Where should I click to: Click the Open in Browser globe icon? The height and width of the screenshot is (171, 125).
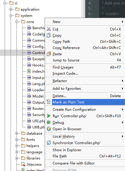[x=49, y=129]
